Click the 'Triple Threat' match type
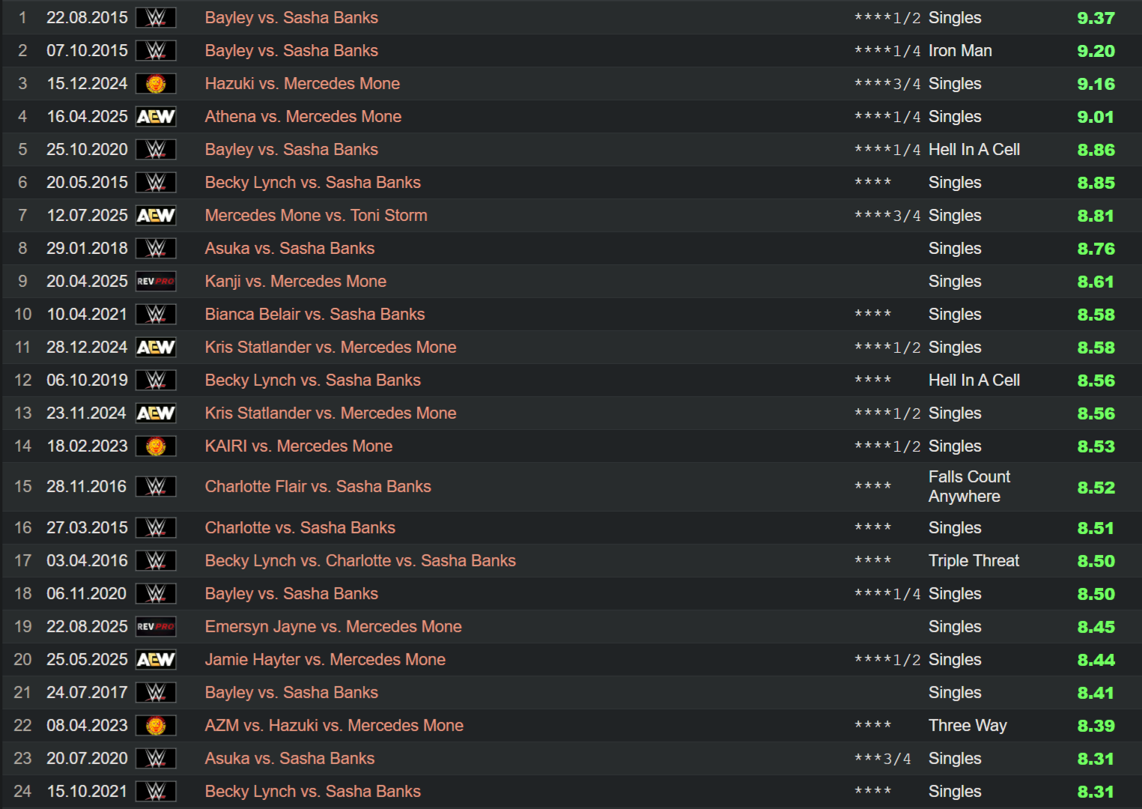This screenshot has height=809, width=1142. coord(974,561)
